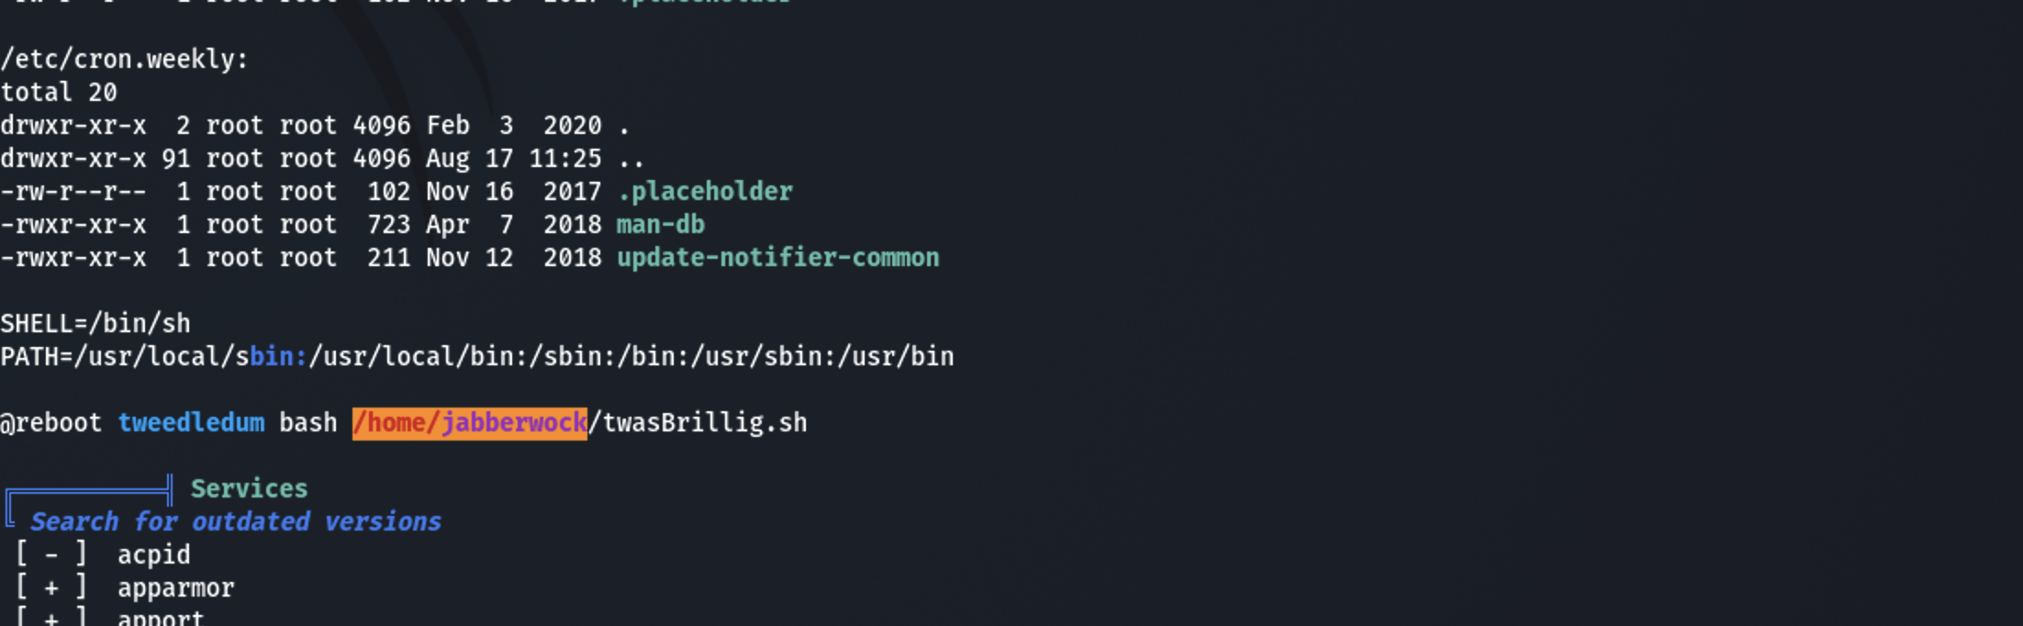This screenshot has height=626, width=2023.
Task: Click the .placeholder file name
Action: tap(704, 192)
